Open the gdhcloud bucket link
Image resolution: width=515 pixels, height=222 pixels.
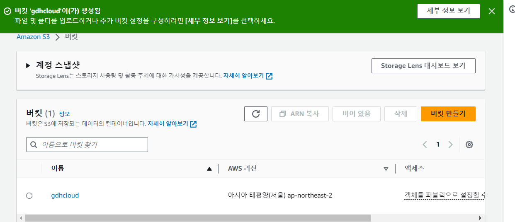65,195
